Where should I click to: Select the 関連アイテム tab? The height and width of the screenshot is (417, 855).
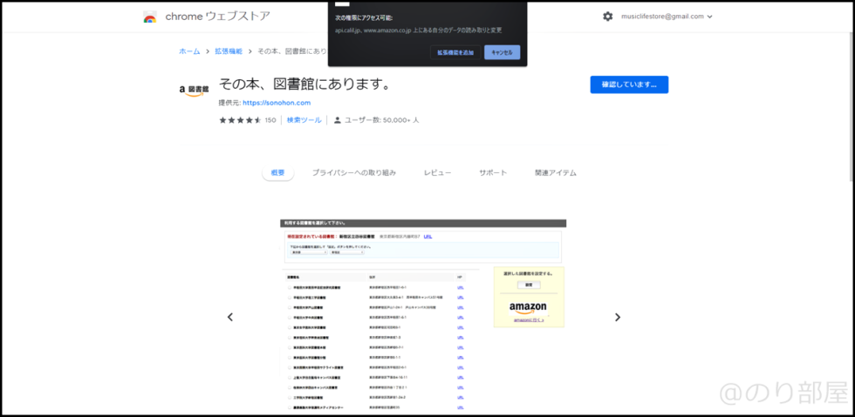(x=555, y=173)
